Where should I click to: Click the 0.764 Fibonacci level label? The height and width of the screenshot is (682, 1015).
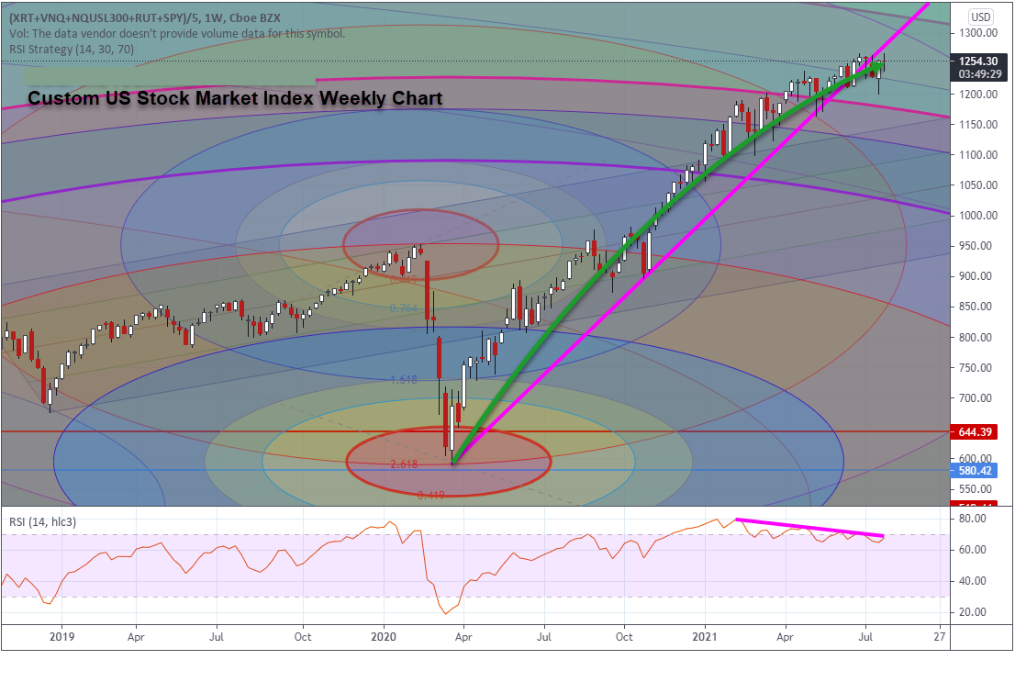click(403, 307)
